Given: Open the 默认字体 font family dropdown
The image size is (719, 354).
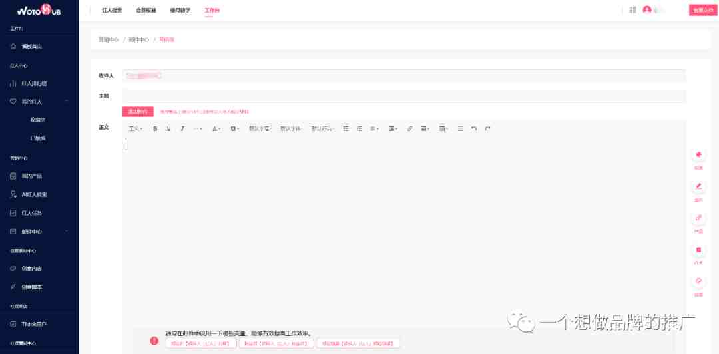Looking at the screenshot, I should [292, 129].
